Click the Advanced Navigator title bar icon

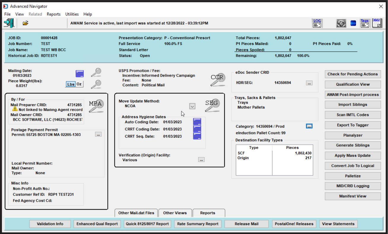(5, 6)
